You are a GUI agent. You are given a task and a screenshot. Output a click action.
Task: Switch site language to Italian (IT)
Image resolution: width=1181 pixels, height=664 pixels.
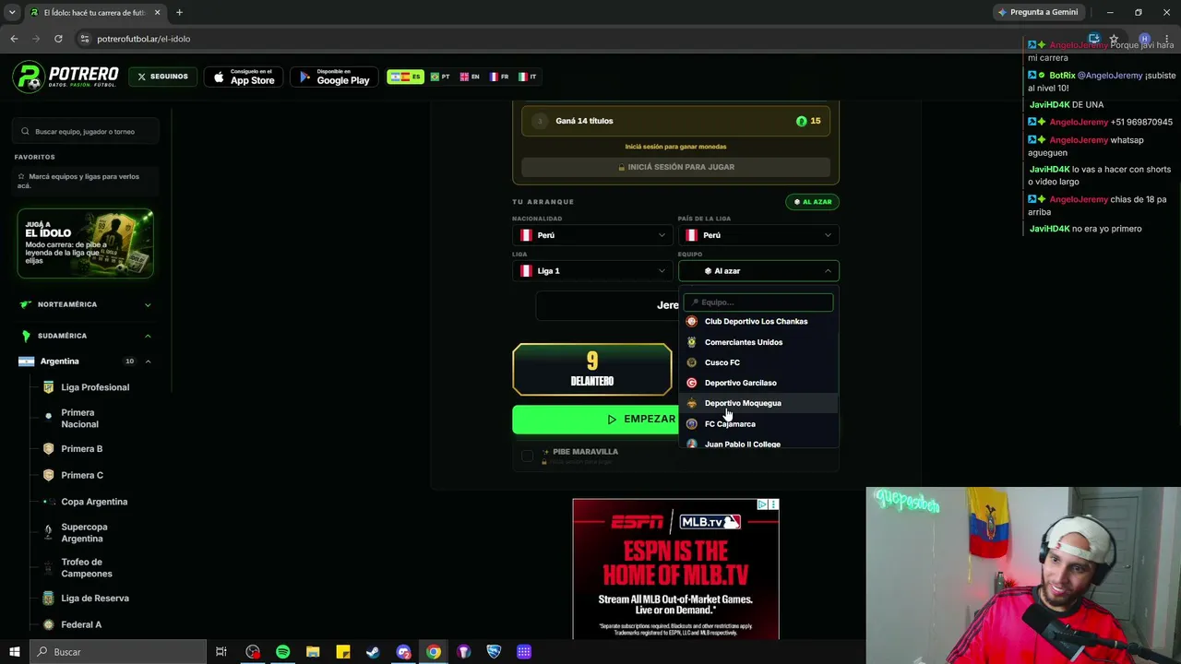tap(528, 77)
